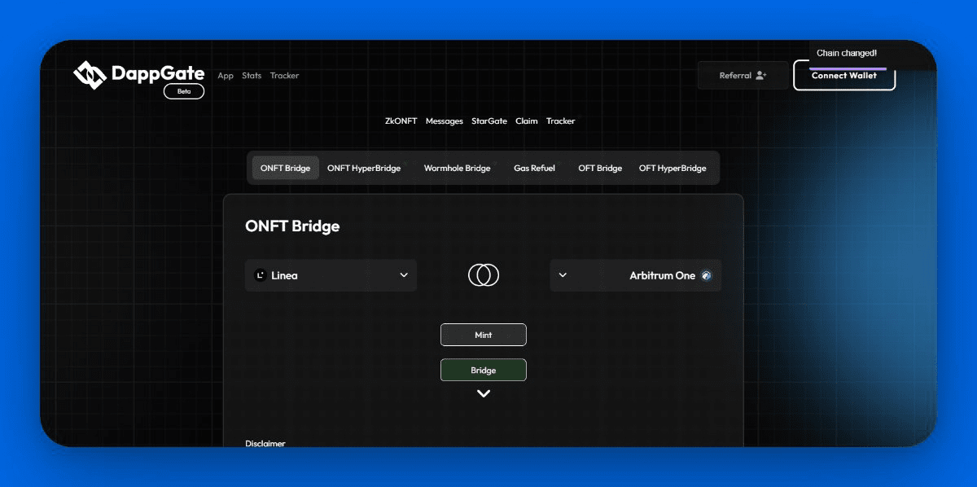This screenshot has width=977, height=487.
Task: Open Stats in the header navigation
Action: 252,76
